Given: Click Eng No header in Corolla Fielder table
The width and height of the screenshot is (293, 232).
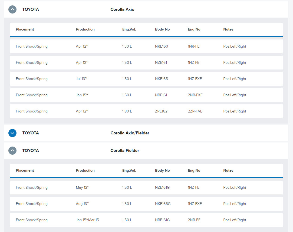Looking at the screenshot, I should click(x=194, y=171).
